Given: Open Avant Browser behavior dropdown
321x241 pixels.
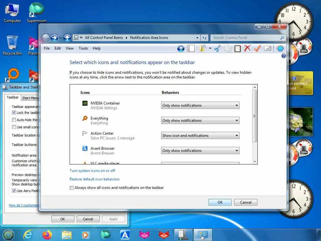Looking at the screenshot, I should 200,151.
